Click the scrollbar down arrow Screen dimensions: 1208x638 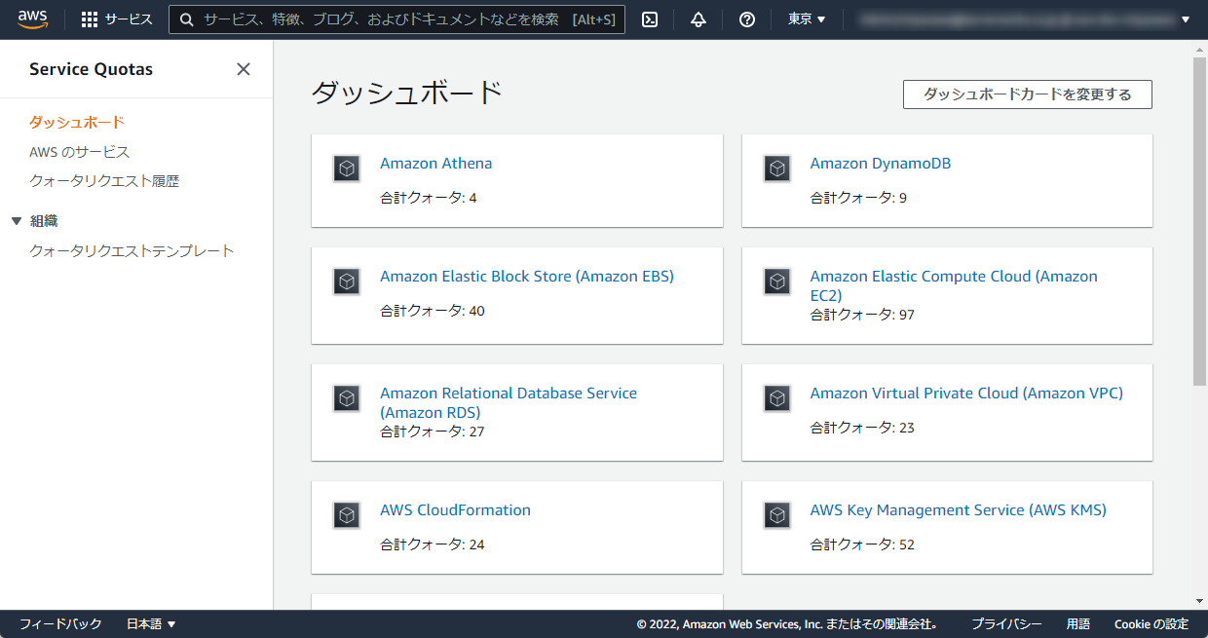coord(1199,602)
